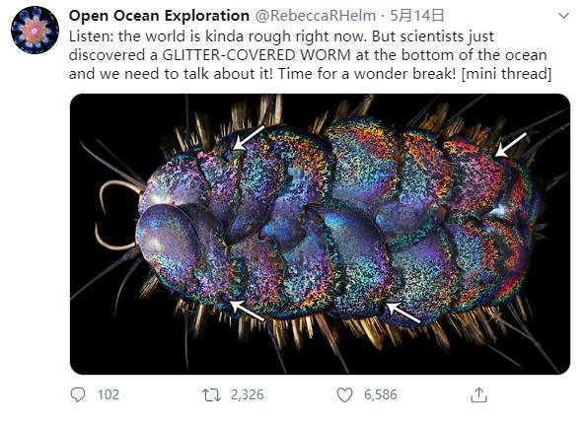The height and width of the screenshot is (422, 586).
Task: Open the Open Ocean Exploration profile avatar
Action: [35, 30]
